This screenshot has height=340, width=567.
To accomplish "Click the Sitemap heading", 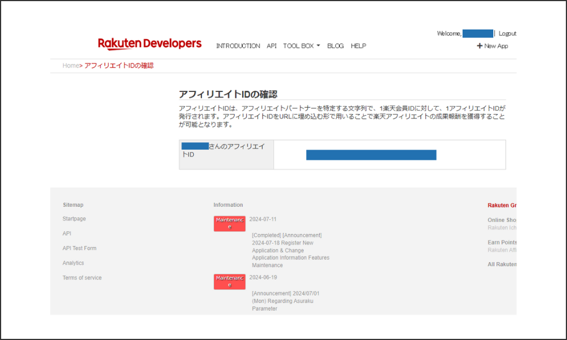I will tap(73, 205).
